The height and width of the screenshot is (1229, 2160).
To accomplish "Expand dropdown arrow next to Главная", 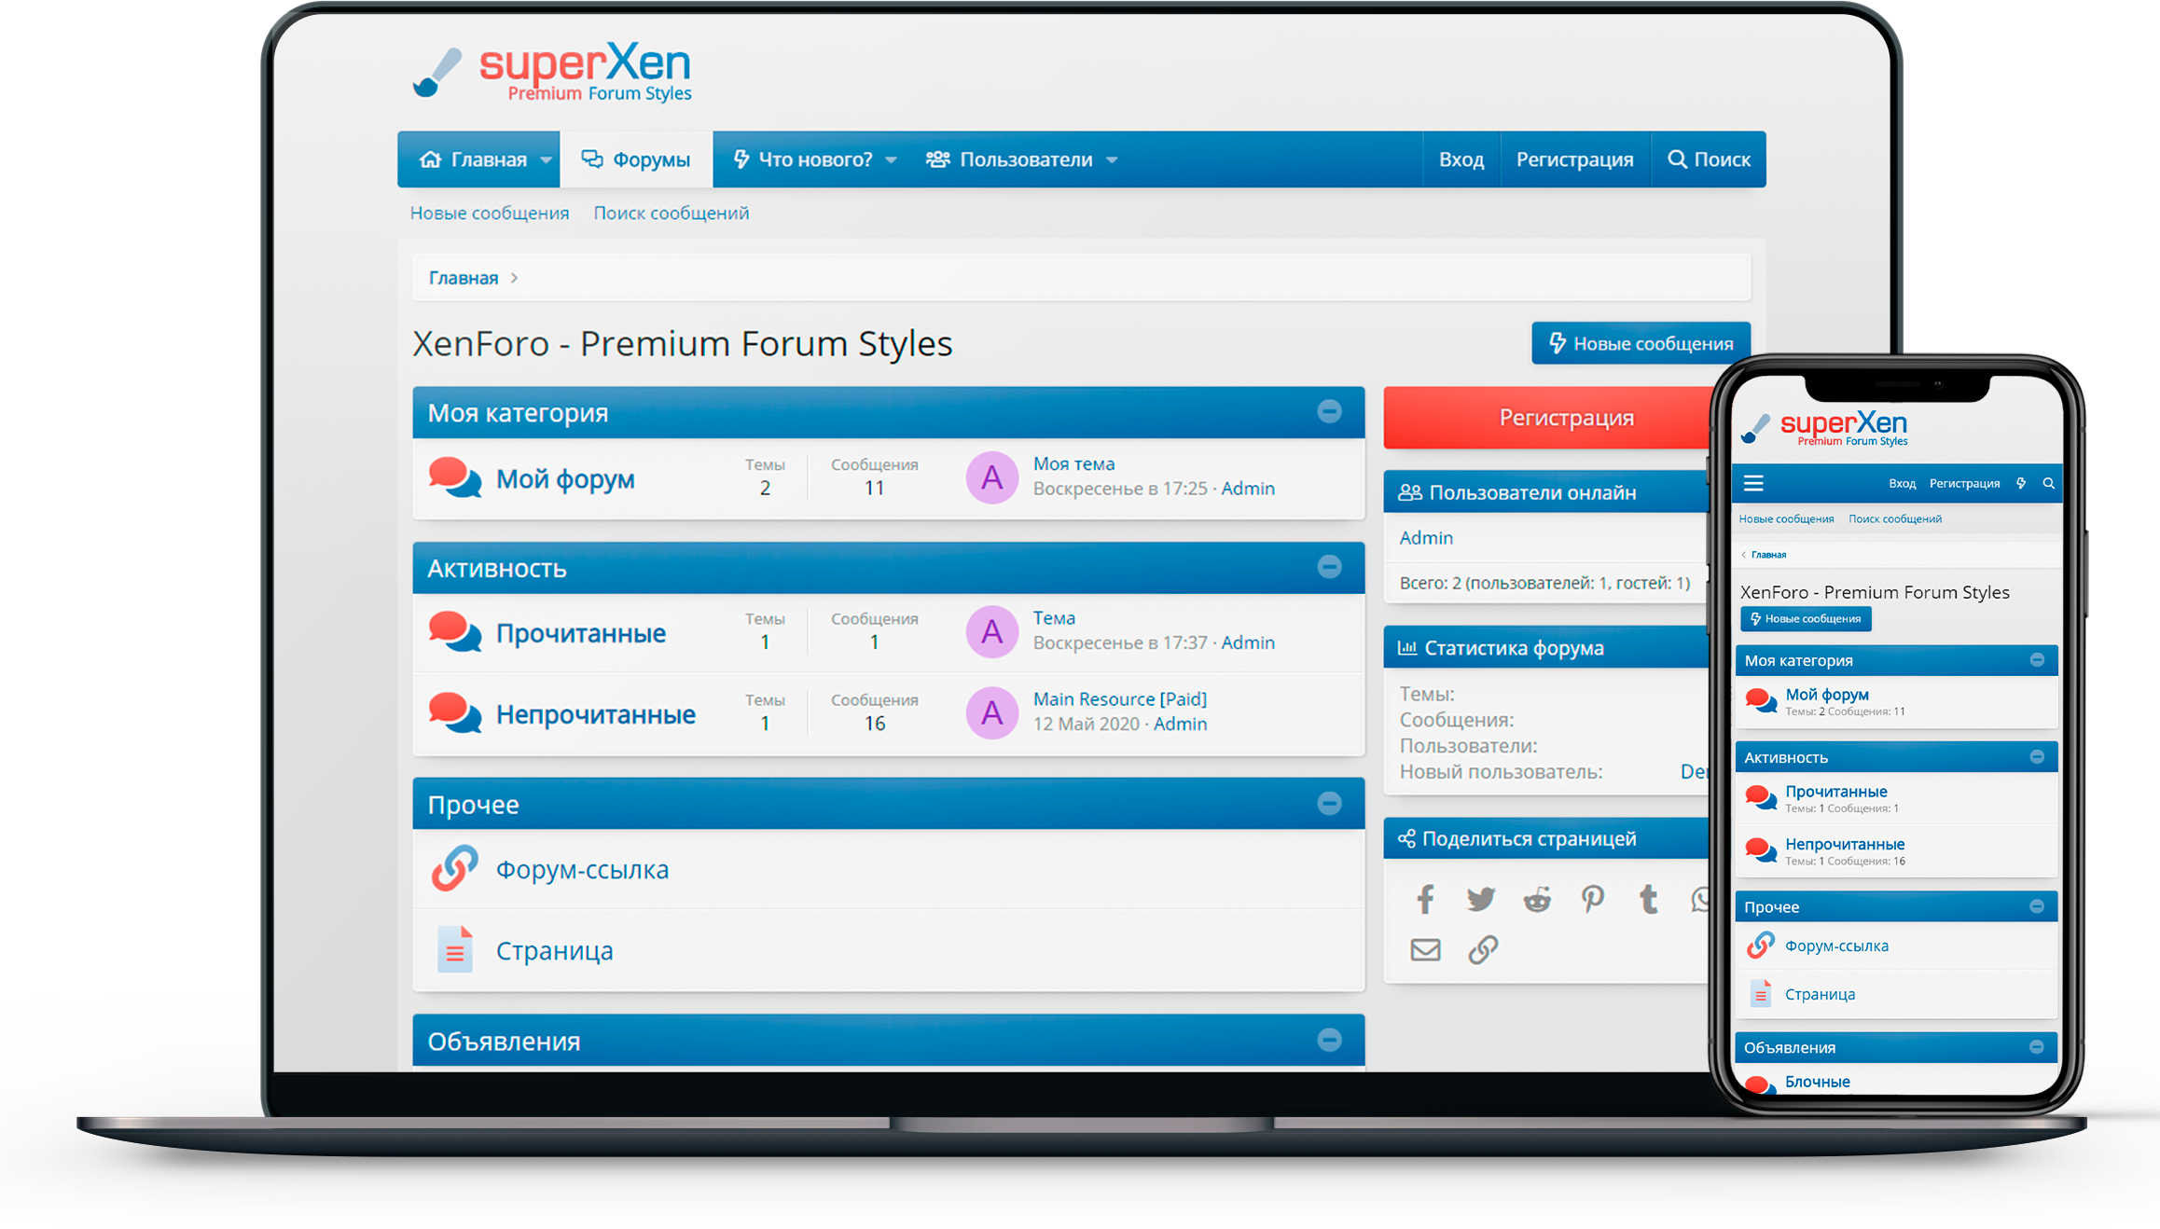I will pyautogui.click(x=546, y=160).
